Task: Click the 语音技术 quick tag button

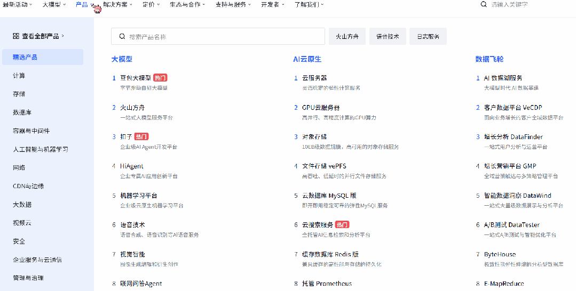Action: [388, 36]
